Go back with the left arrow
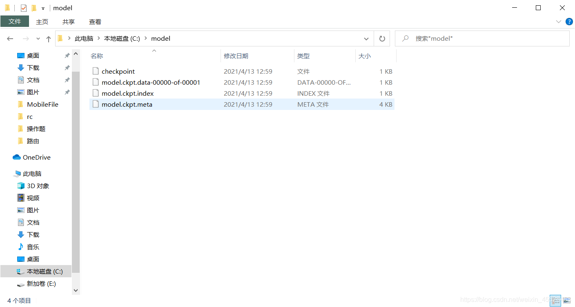The width and height of the screenshot is (575, 307). coord(10,39)
